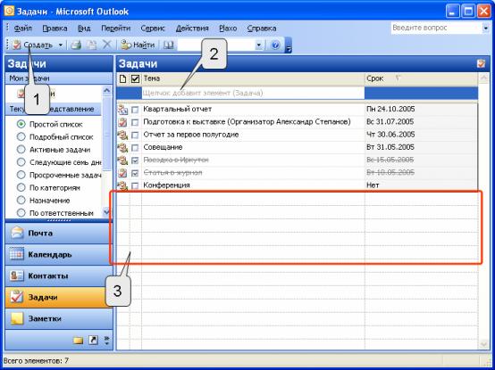Click the Print toolbar icon
495x370 pixels.
[x=76, y=45]
